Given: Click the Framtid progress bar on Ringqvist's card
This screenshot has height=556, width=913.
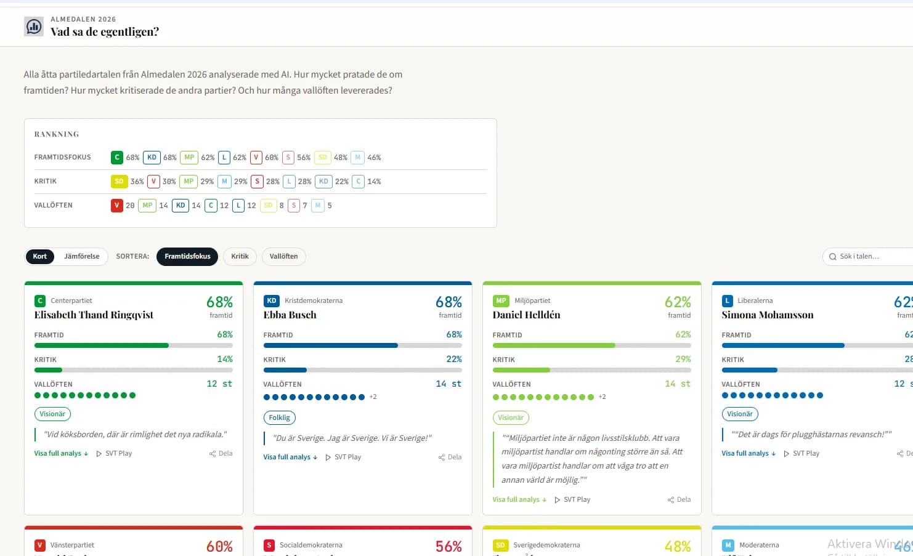Looking at the screenshot, I should (x=134, y=345).
